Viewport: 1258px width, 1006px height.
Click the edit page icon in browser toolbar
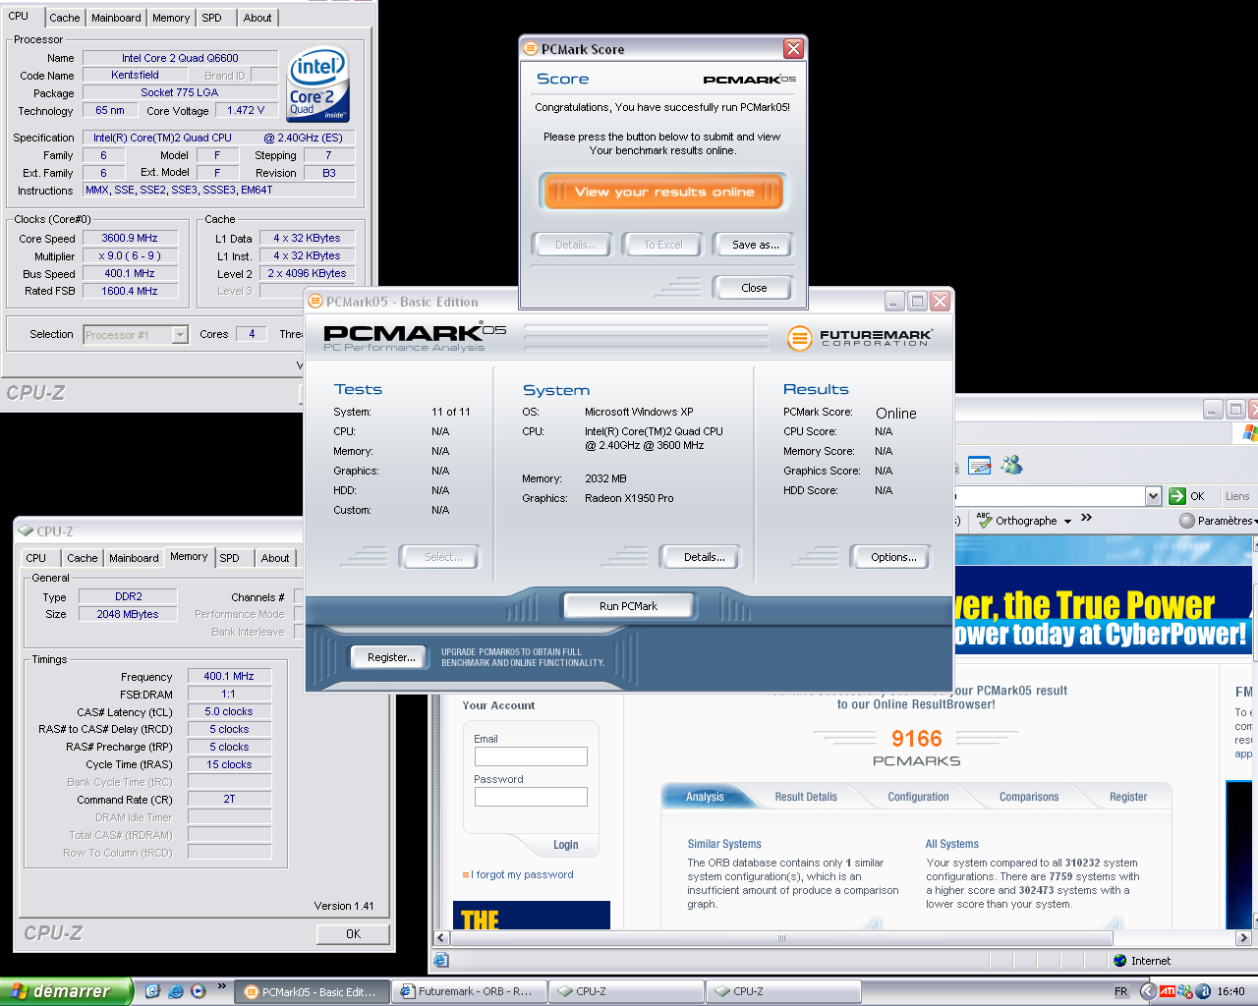pyautogui.click(x=979, y=465)
